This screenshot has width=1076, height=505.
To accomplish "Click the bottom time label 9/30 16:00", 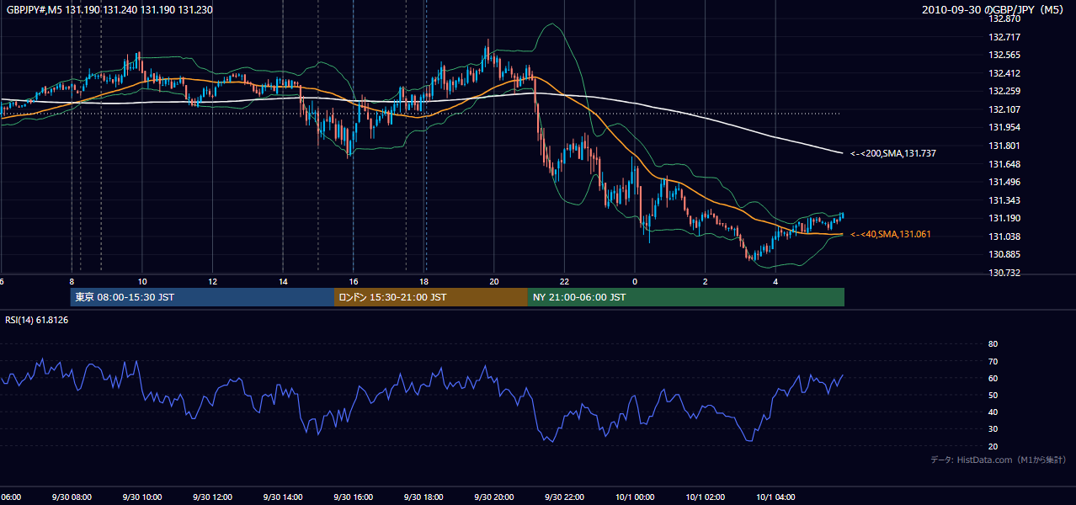I will click(x=354, y=497).
